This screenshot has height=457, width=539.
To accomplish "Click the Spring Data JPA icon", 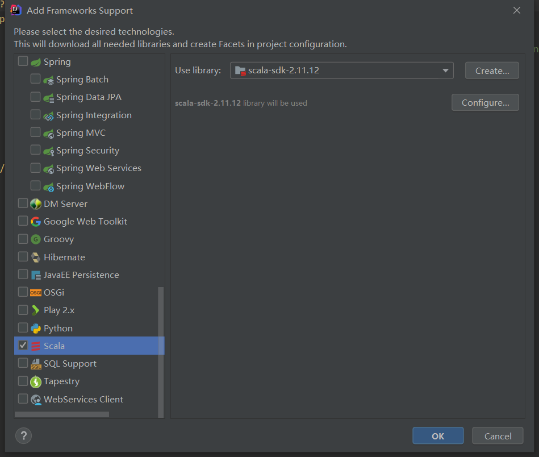I will 48,98.
